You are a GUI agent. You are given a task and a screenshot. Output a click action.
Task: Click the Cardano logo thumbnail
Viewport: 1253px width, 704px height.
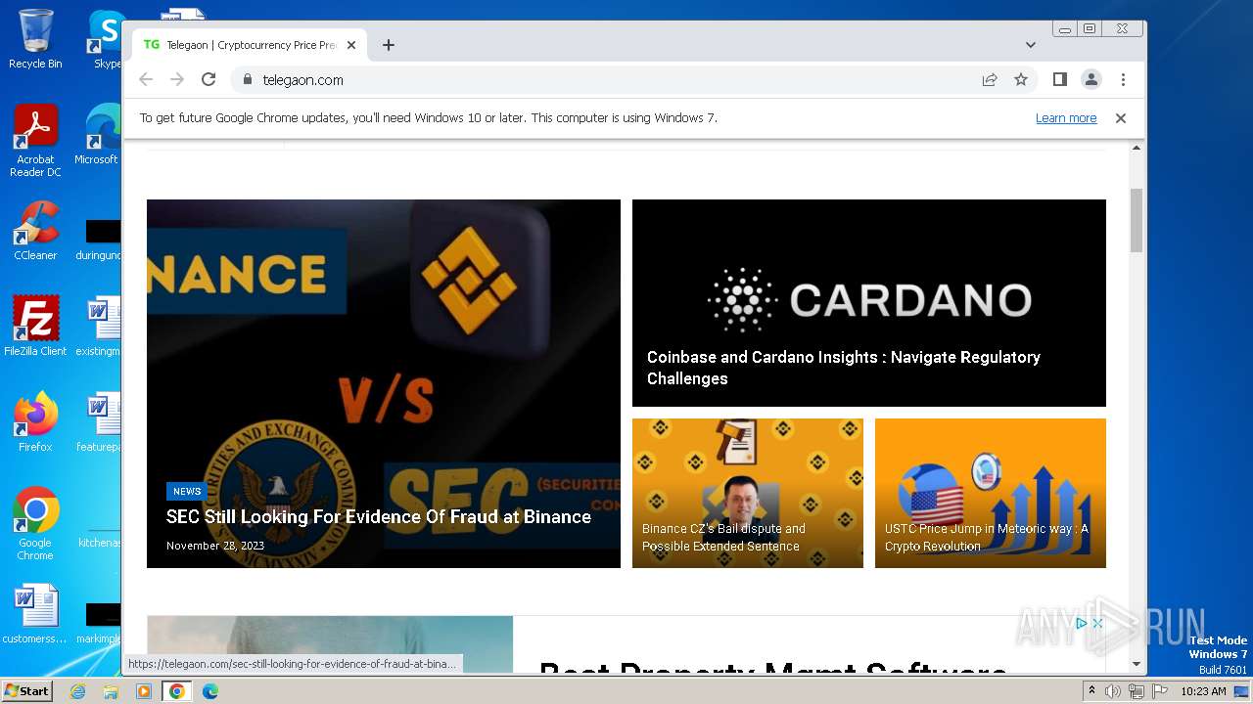[869, 300]
